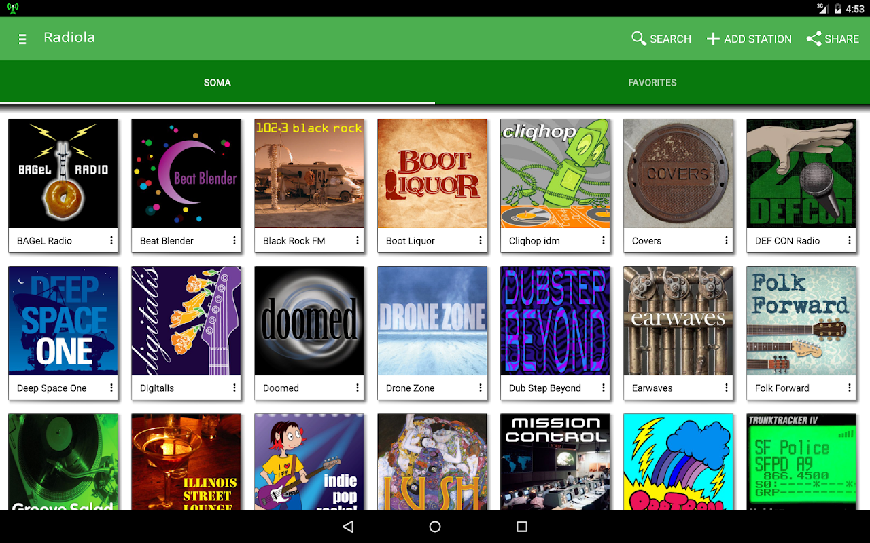This screenshot has height=543, width=870.
Task: Play Beat Blender station artwork
Action: pos(186,174)
